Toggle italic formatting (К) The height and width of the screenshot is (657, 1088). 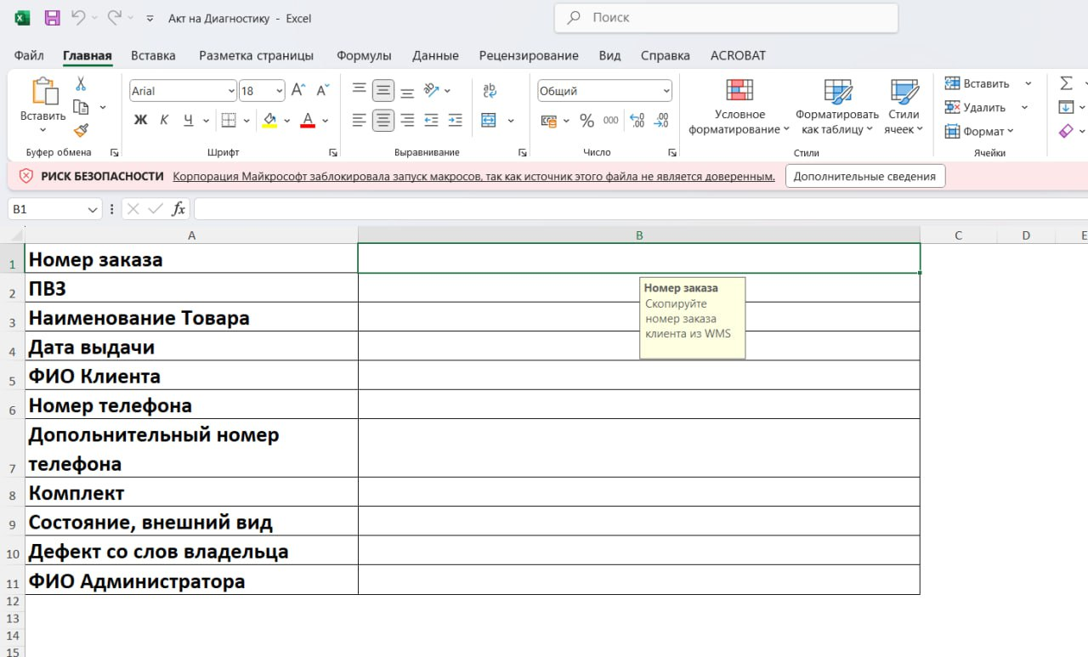click(x=164, y=121)
